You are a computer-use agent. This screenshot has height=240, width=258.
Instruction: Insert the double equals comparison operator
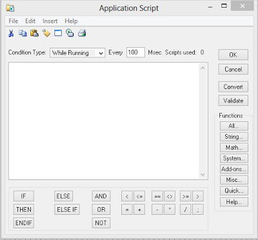157,196
